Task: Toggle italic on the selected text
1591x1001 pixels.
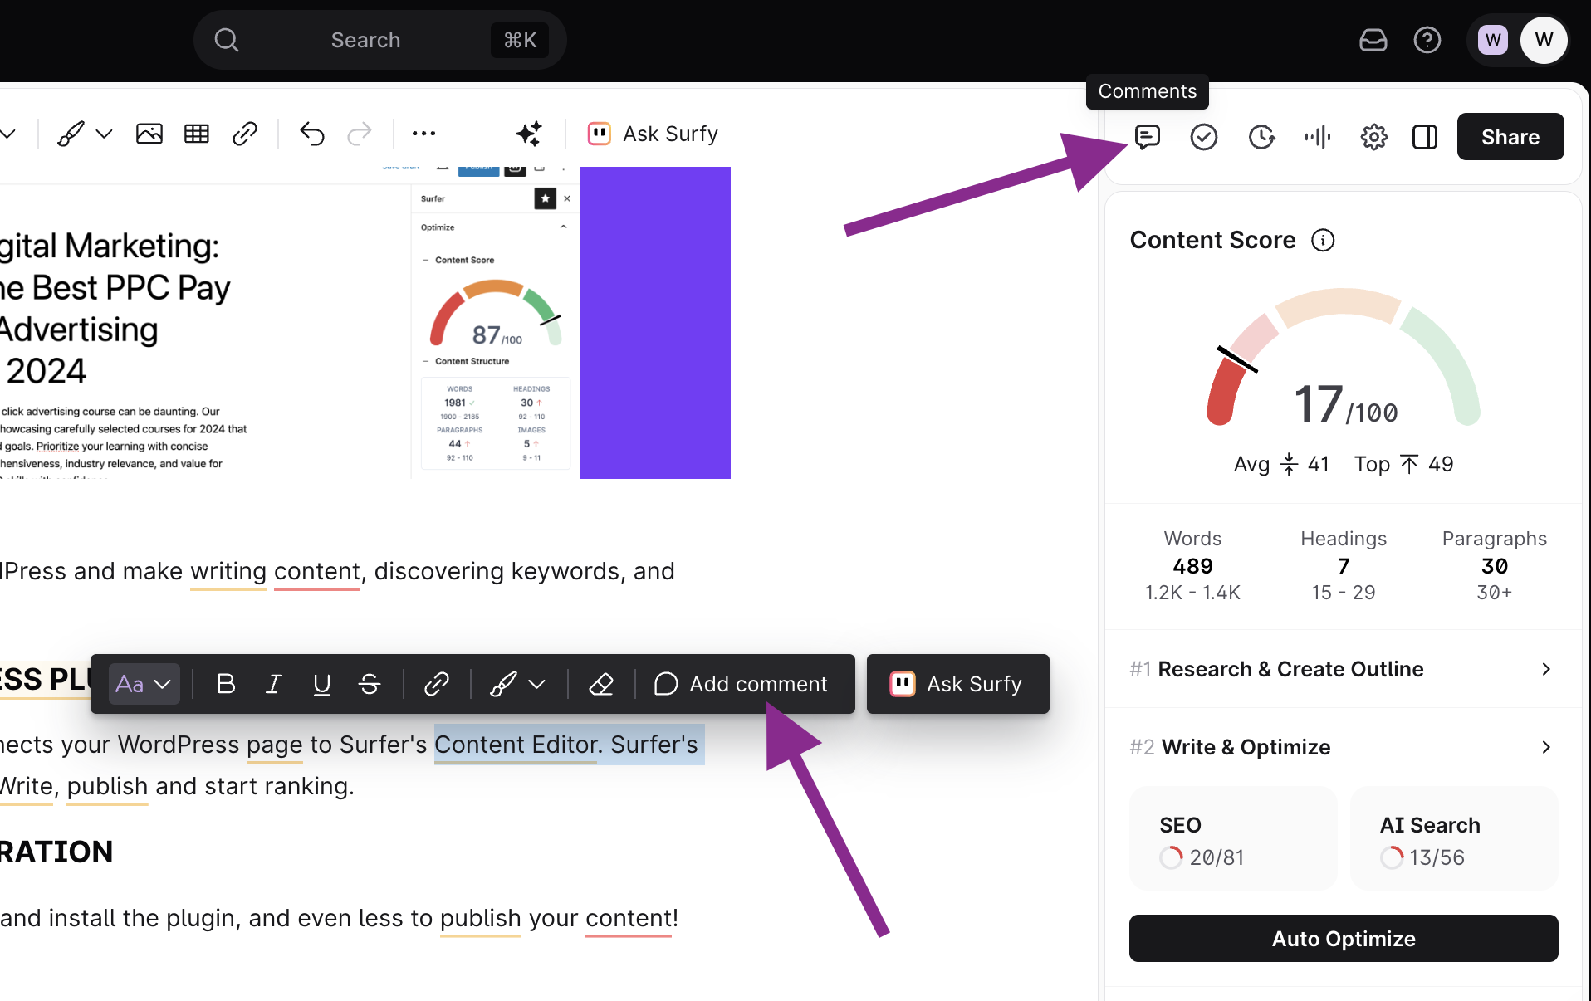Action: (x=273, y=684)
